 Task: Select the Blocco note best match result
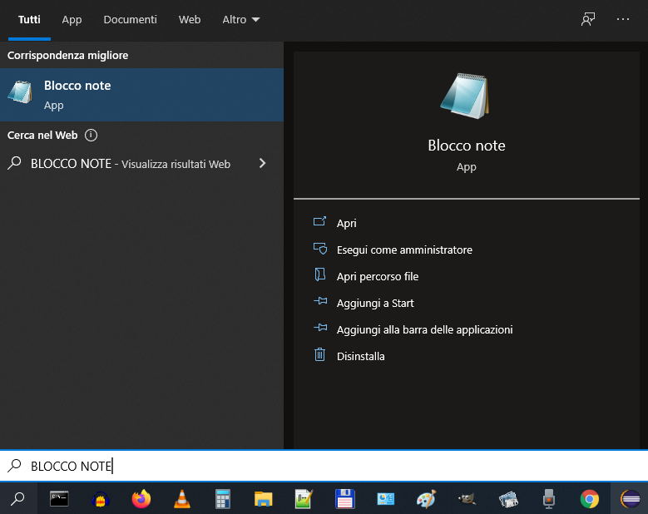pos(141,95)
